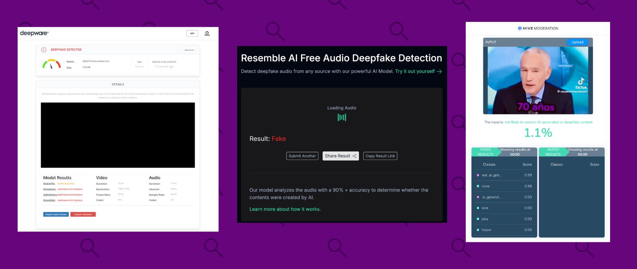Open Learn more about how it works link
637x269 pixels.
[x=285, y=209]
